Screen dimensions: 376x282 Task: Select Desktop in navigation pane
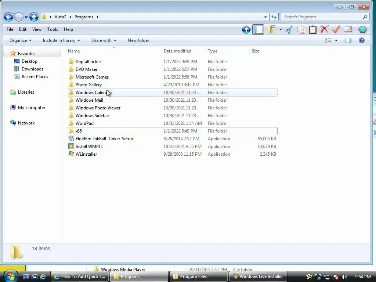click(x=29, y=61)
